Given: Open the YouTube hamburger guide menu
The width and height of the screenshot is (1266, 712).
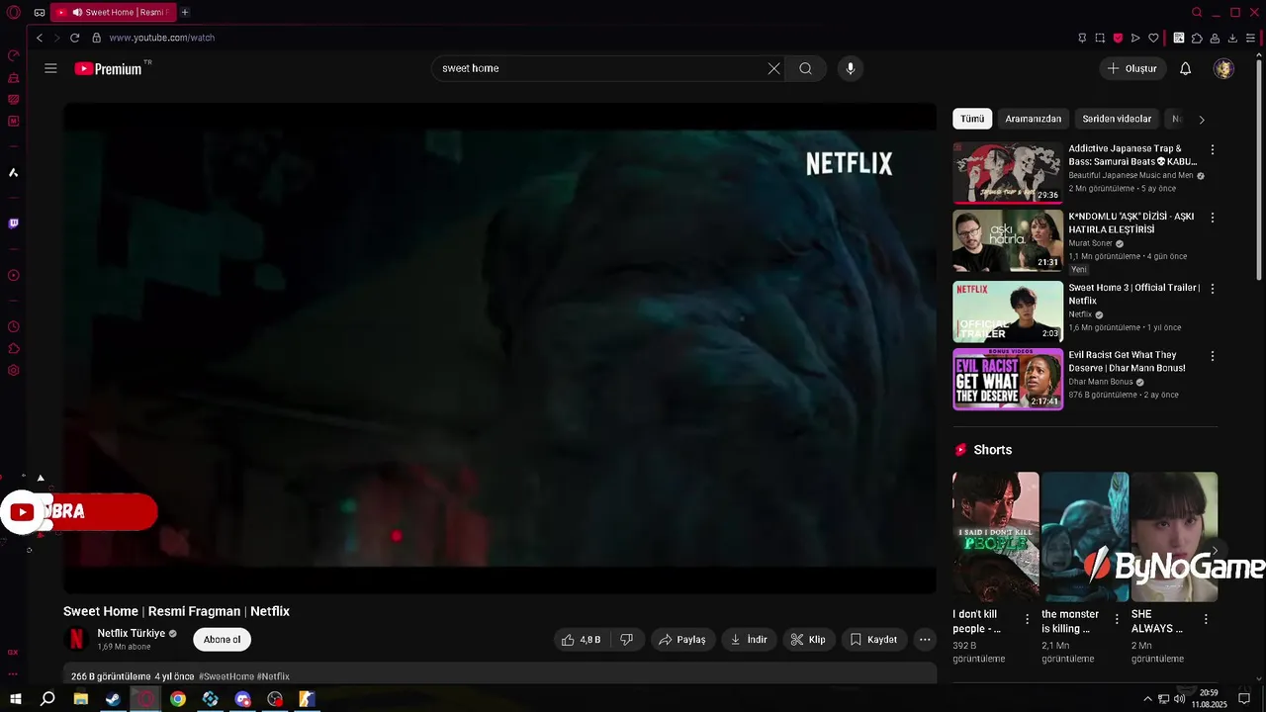Looking at the screenshot, I should 50,68.
